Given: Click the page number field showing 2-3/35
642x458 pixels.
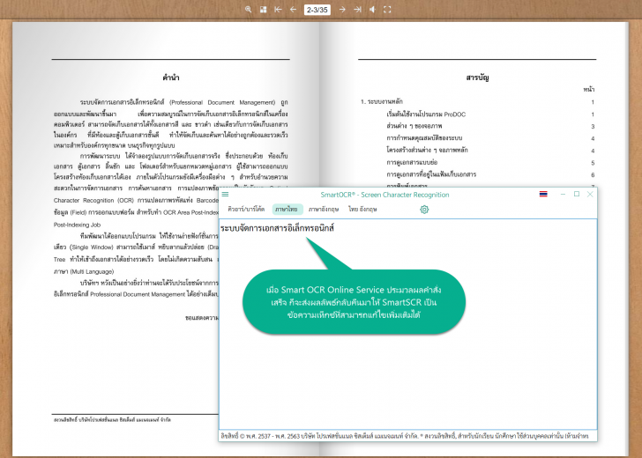Looking at the screenshot, I should [317, 10].
